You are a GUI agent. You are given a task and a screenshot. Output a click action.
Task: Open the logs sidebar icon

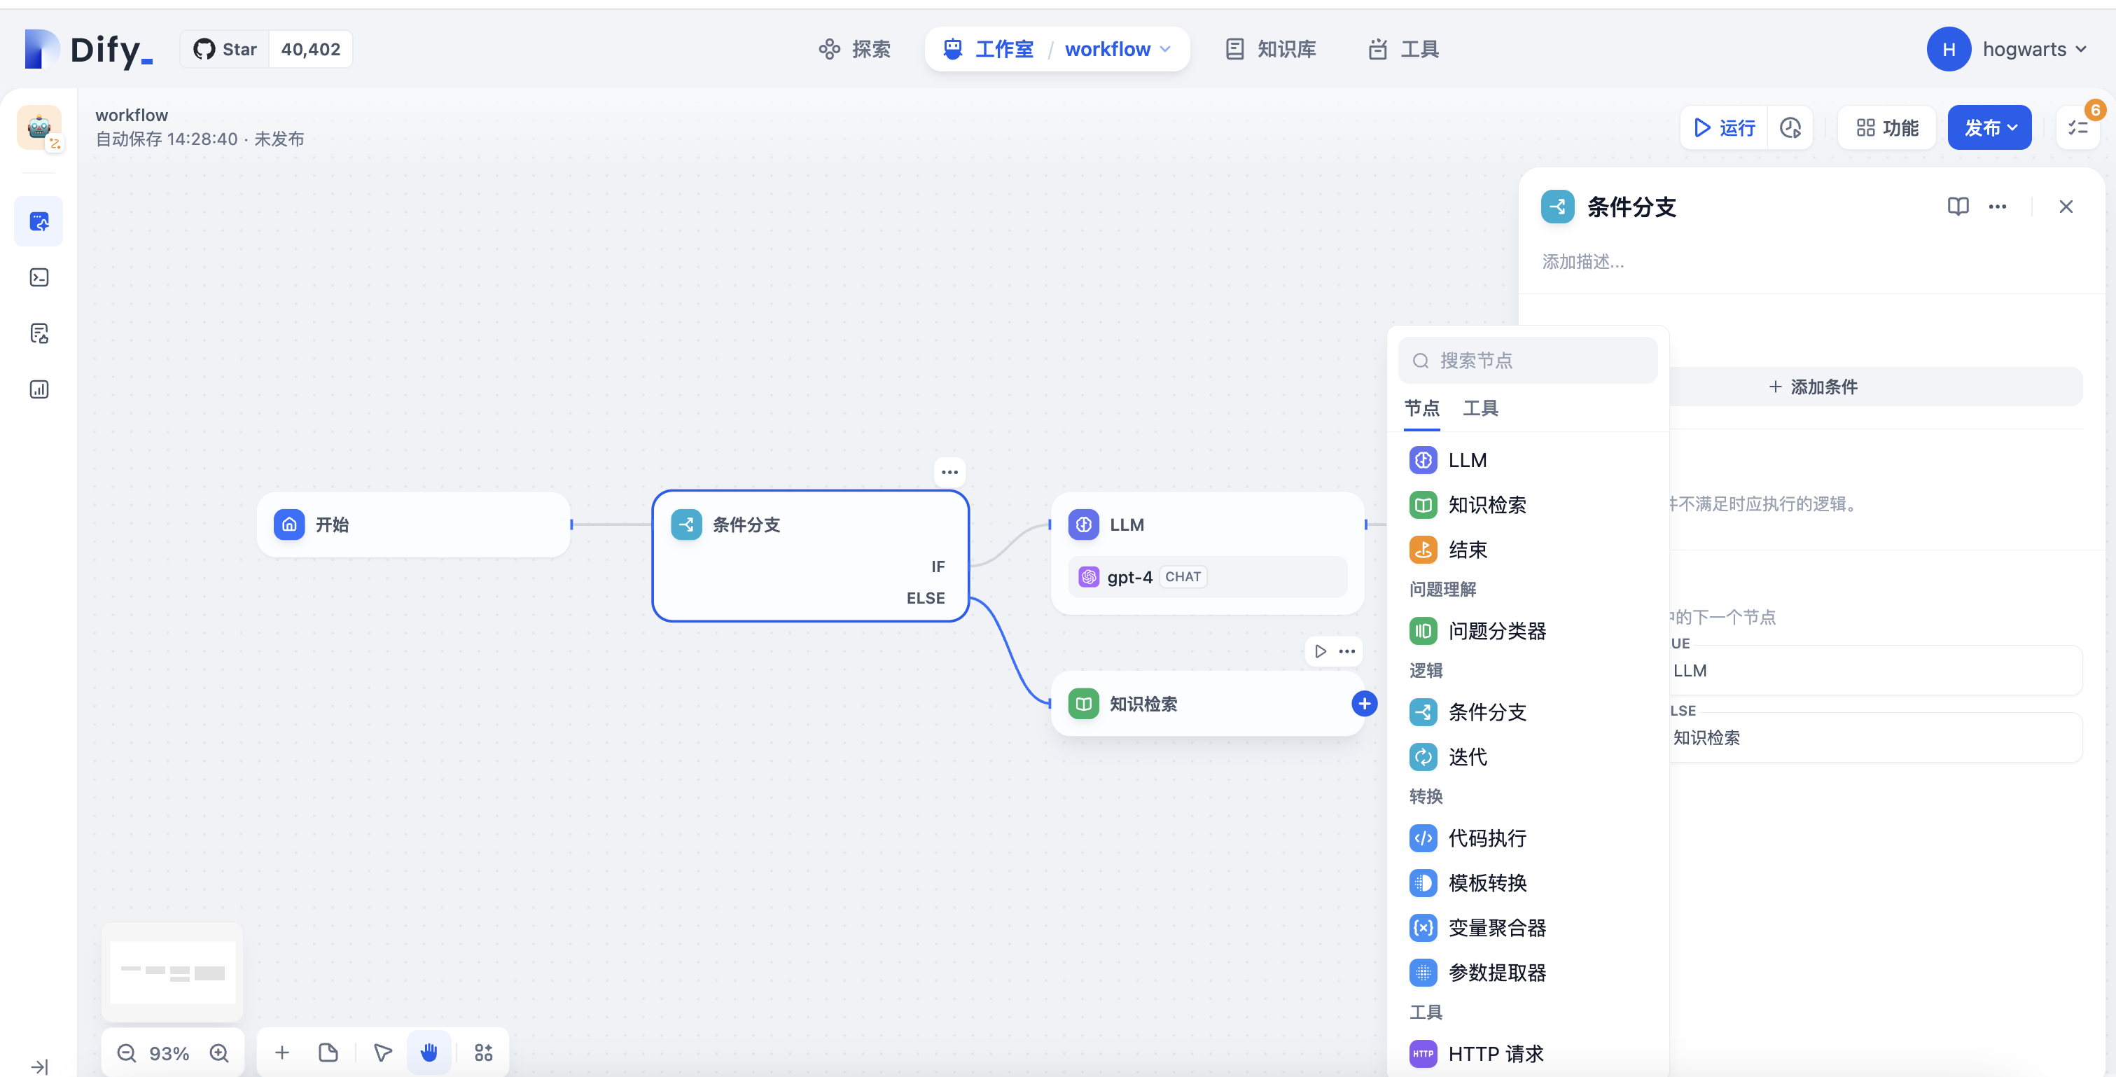click(x=39, y=333)
